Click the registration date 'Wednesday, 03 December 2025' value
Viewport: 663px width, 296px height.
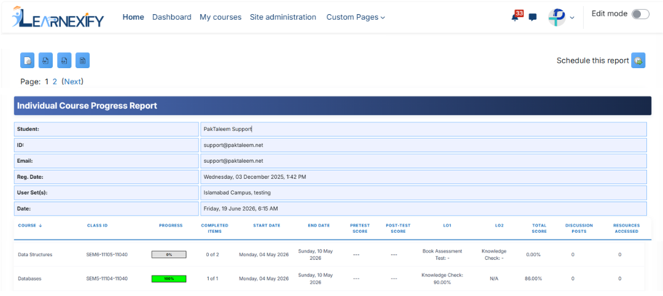255,177
